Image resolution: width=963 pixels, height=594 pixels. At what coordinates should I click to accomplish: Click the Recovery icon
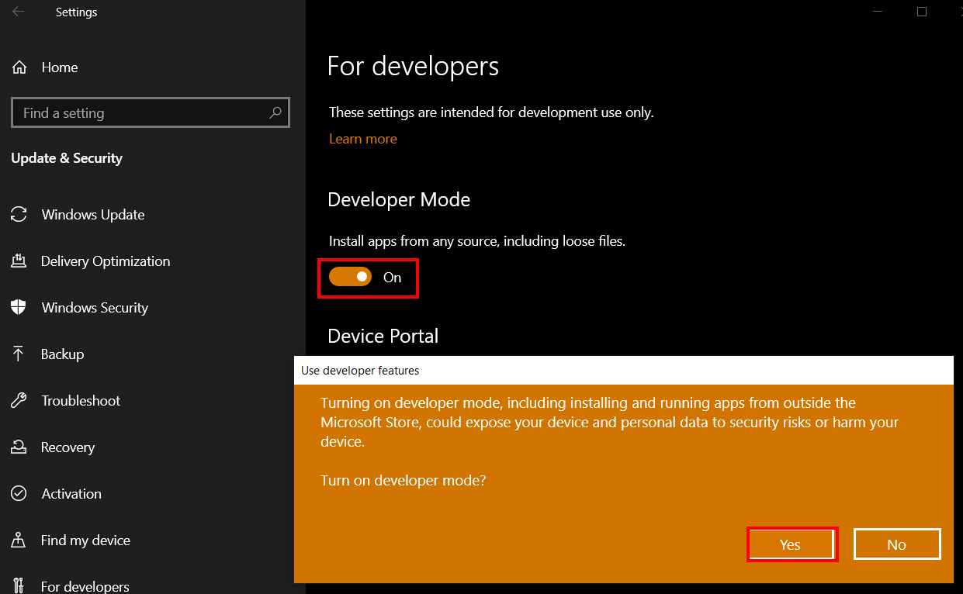click(19, 447)
